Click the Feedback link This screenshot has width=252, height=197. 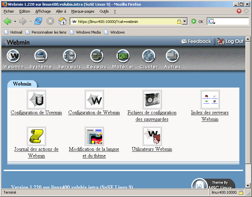point(196,42)
